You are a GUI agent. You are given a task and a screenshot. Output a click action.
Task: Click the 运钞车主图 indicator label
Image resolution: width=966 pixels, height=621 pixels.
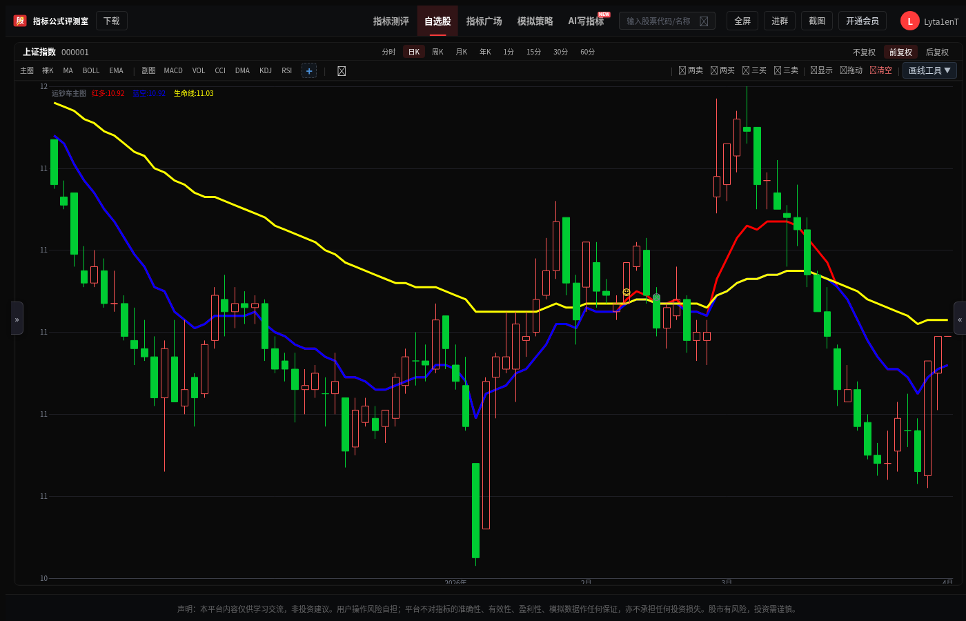tap(69, 94)
